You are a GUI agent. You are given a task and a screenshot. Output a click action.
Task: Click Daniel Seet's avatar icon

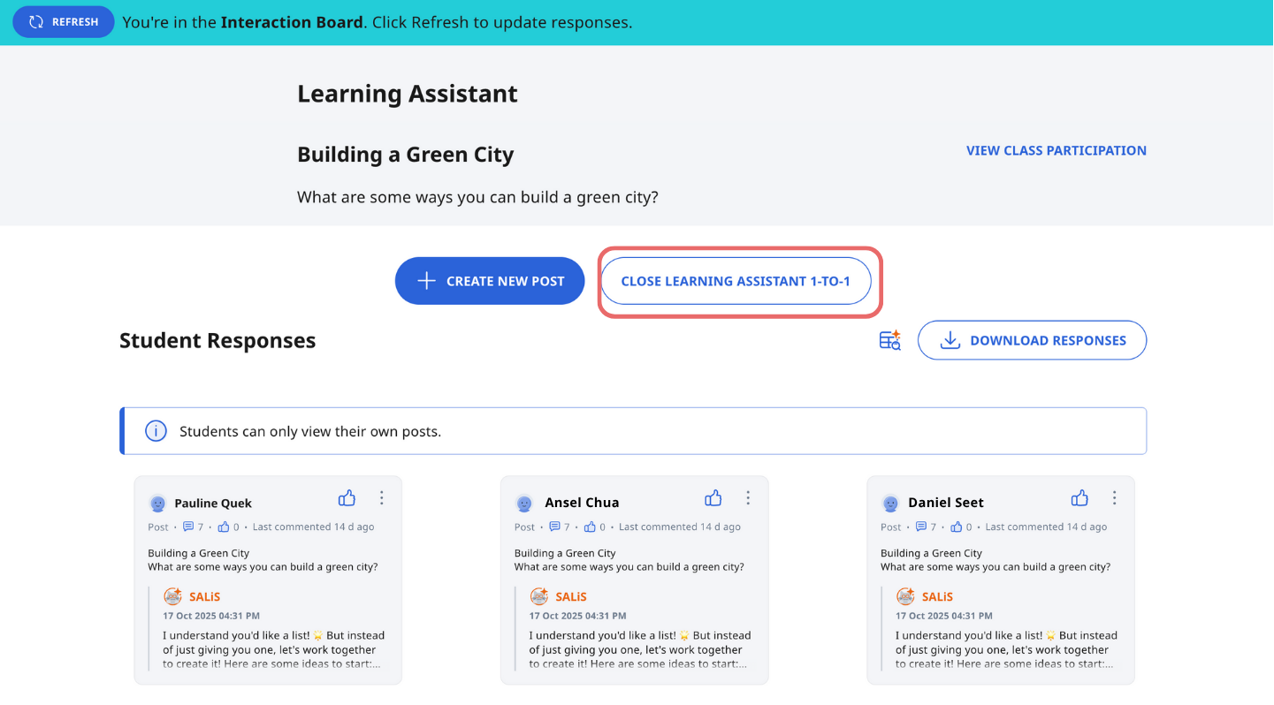pyautogui.click(x=891, y=504)
